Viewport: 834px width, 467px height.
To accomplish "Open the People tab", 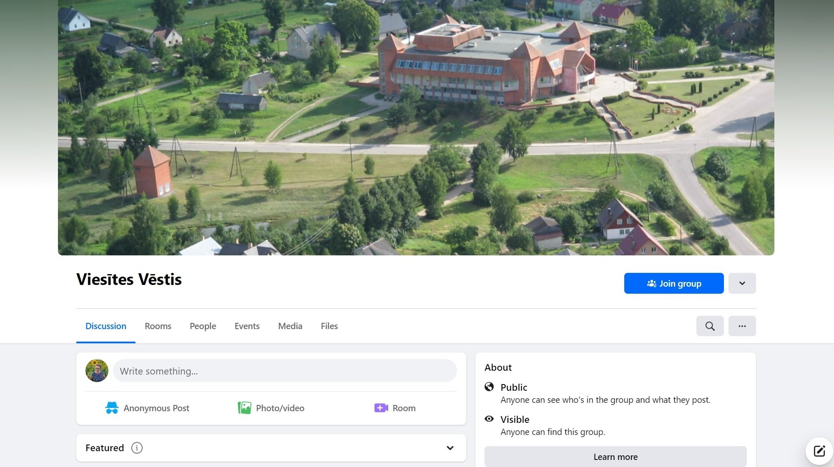I will point(203,326).
